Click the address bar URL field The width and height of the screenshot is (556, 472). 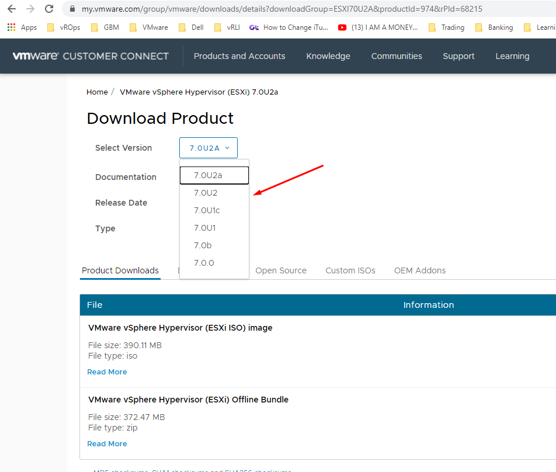coord(282,9)
